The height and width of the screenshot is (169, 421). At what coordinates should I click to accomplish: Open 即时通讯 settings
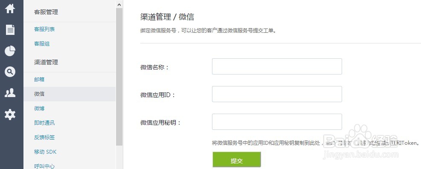[x=44, y=123]
